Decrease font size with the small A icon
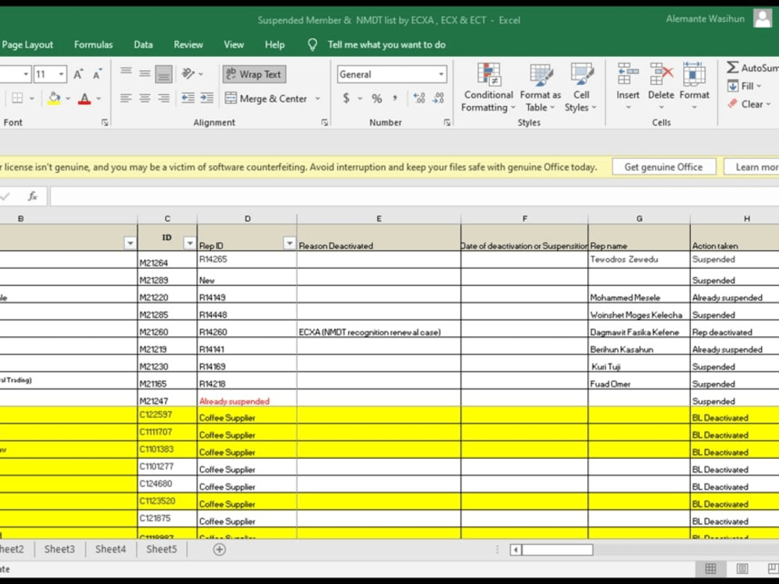Image resolution: width=779 pixels, height=584 pixels. [97, 75]
